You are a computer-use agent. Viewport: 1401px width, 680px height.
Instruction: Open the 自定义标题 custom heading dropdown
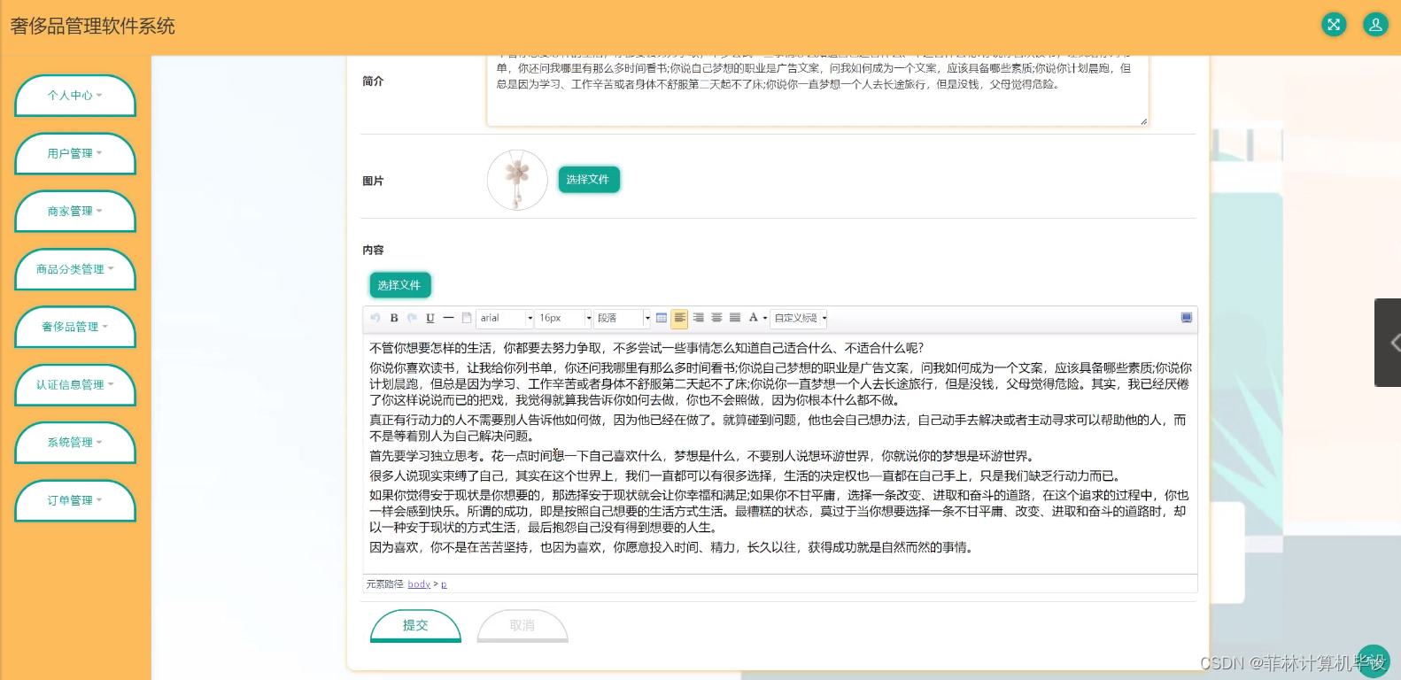[800, 318]
